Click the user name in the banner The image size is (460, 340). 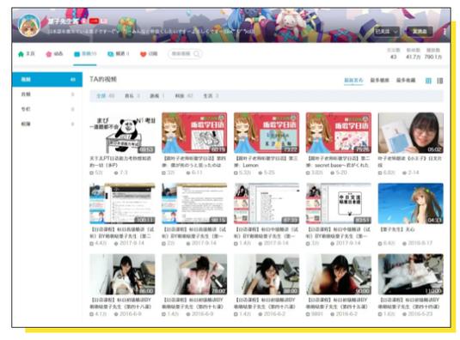[x=64, y=21]
